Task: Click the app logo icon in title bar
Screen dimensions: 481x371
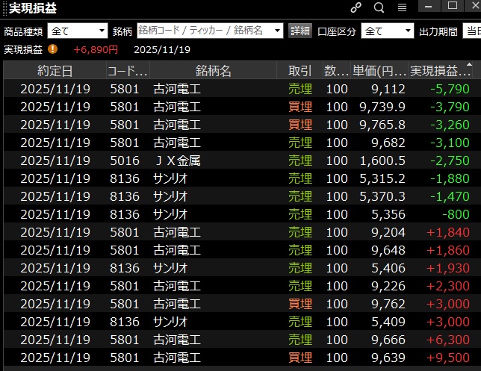Action: (x=4, y=7)
